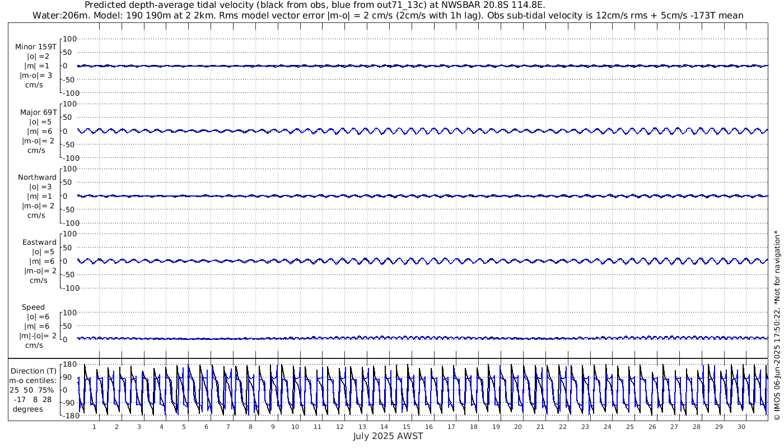This screenshot has width=784, height=448.
Task: Click the 'Eastward' panel label
Action: (39, 242)
